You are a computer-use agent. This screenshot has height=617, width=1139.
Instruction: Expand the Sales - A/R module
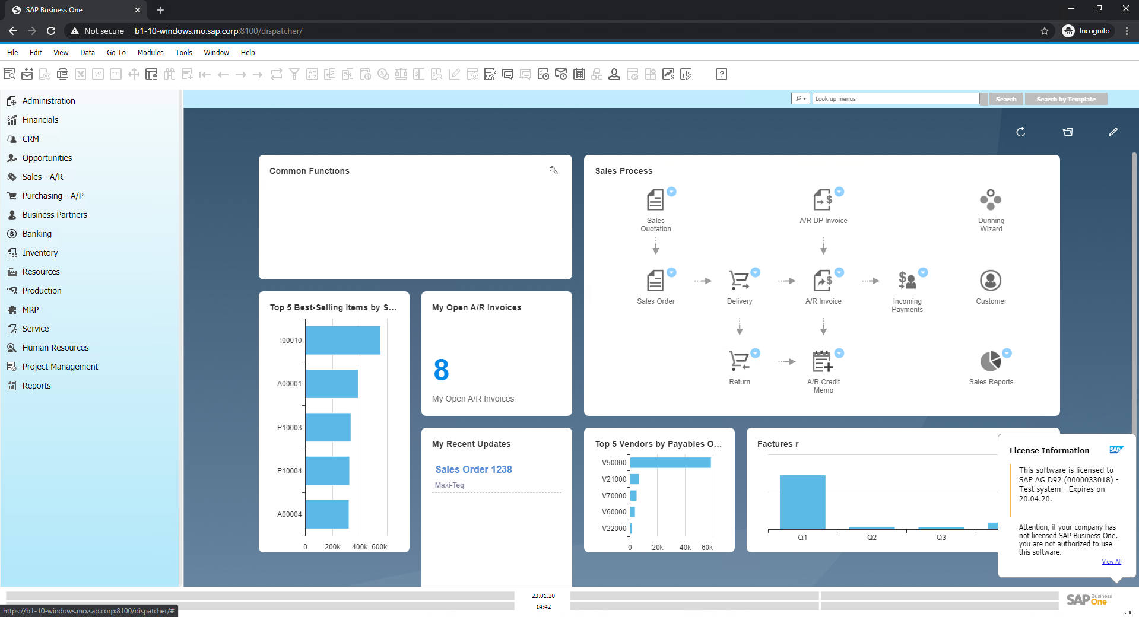[x=42, y=176]
